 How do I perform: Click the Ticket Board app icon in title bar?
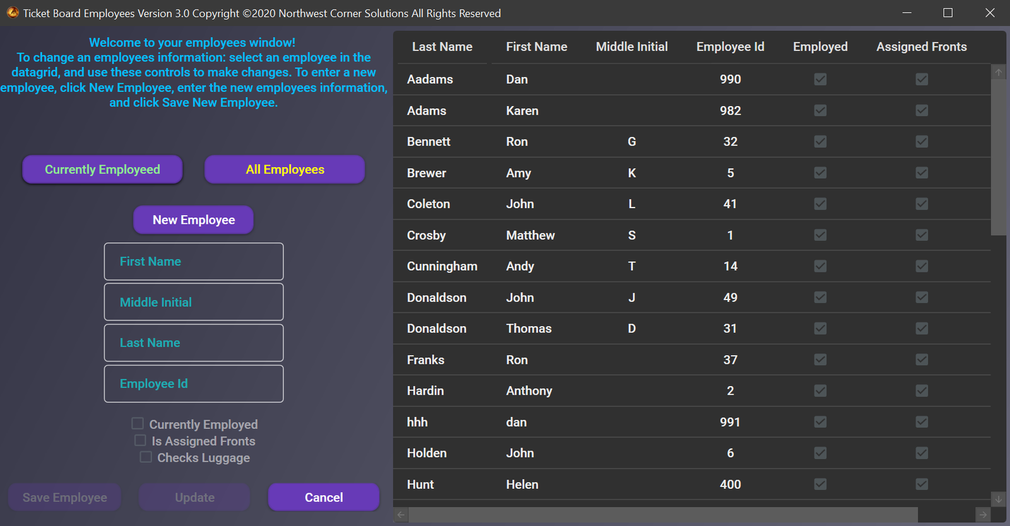tap(13, 13)
